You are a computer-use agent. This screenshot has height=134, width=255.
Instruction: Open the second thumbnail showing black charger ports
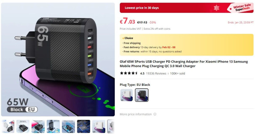[x=23, y=126]
